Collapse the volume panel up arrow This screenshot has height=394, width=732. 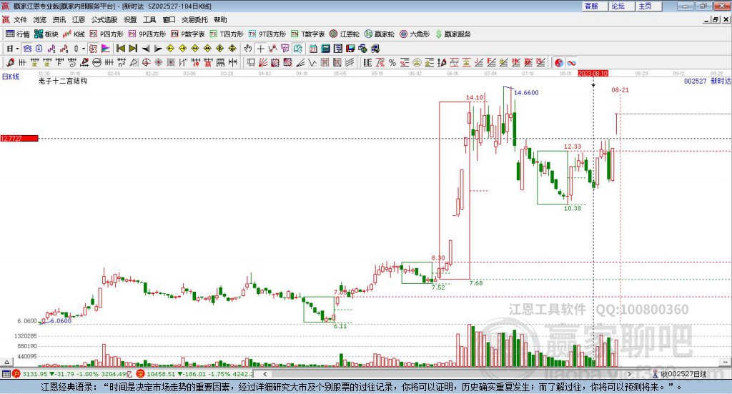click(6, 362)
